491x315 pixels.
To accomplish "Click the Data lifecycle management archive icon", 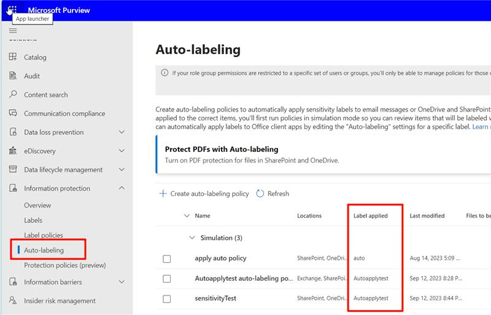I will tap(13, 170).
